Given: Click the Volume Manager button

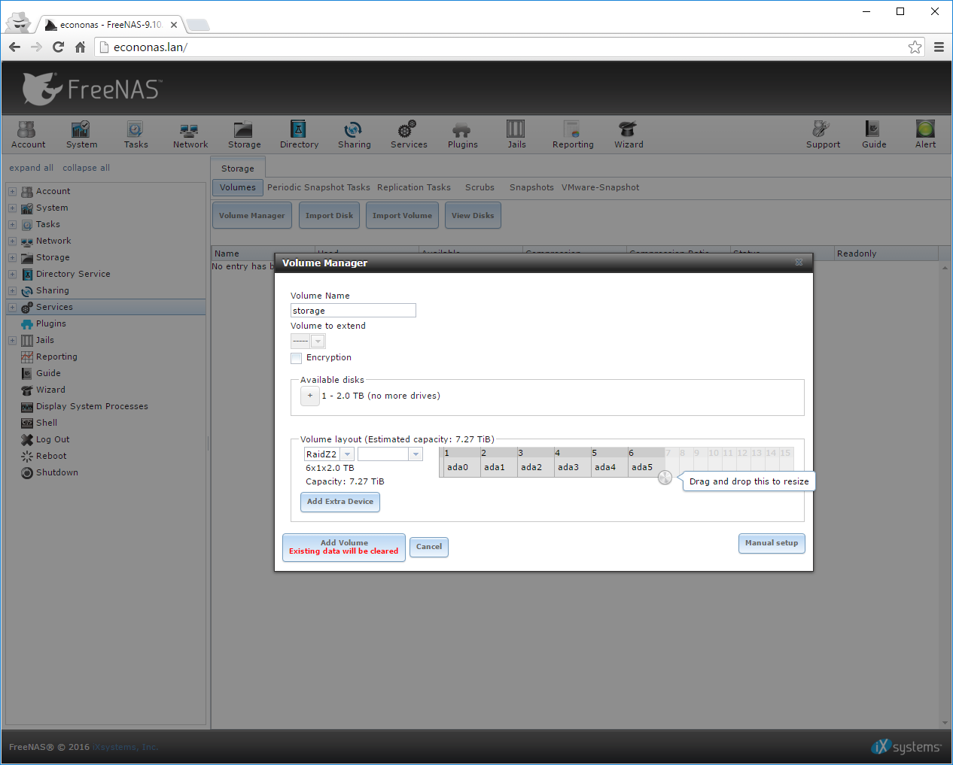Looking at the screenshot, I should coord(251,215).
